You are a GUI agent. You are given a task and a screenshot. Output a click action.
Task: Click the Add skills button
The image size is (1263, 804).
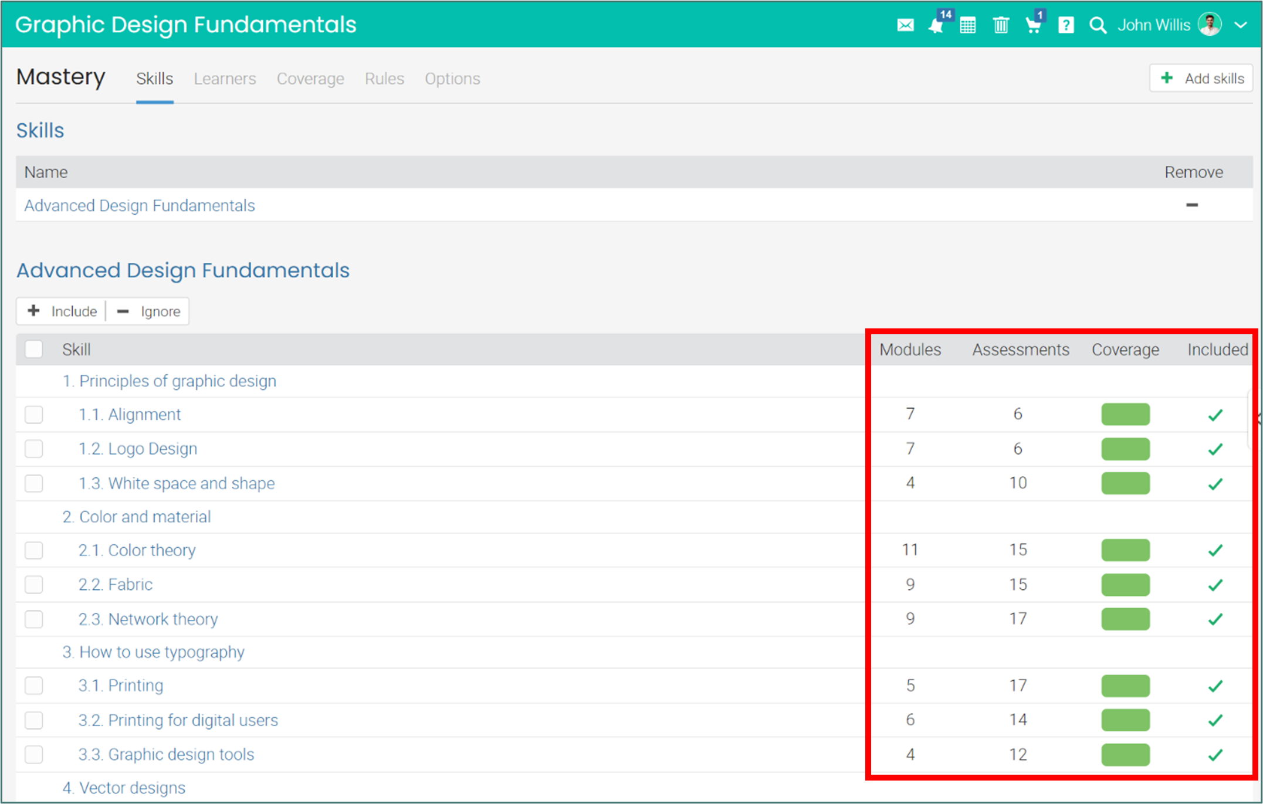[1201, 79]
